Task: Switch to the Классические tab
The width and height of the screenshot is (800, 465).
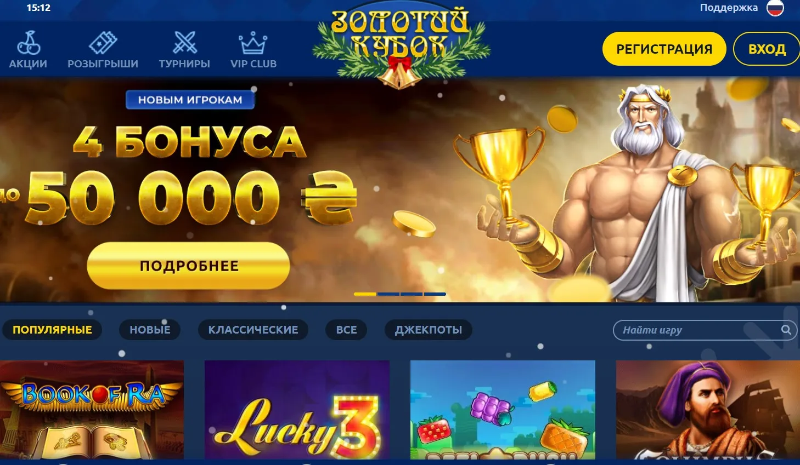Action: pyautogui.click(x=253, y=330)
